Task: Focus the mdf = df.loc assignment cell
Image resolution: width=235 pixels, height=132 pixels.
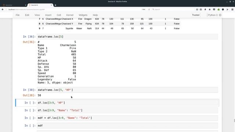Action: point(127,118)
